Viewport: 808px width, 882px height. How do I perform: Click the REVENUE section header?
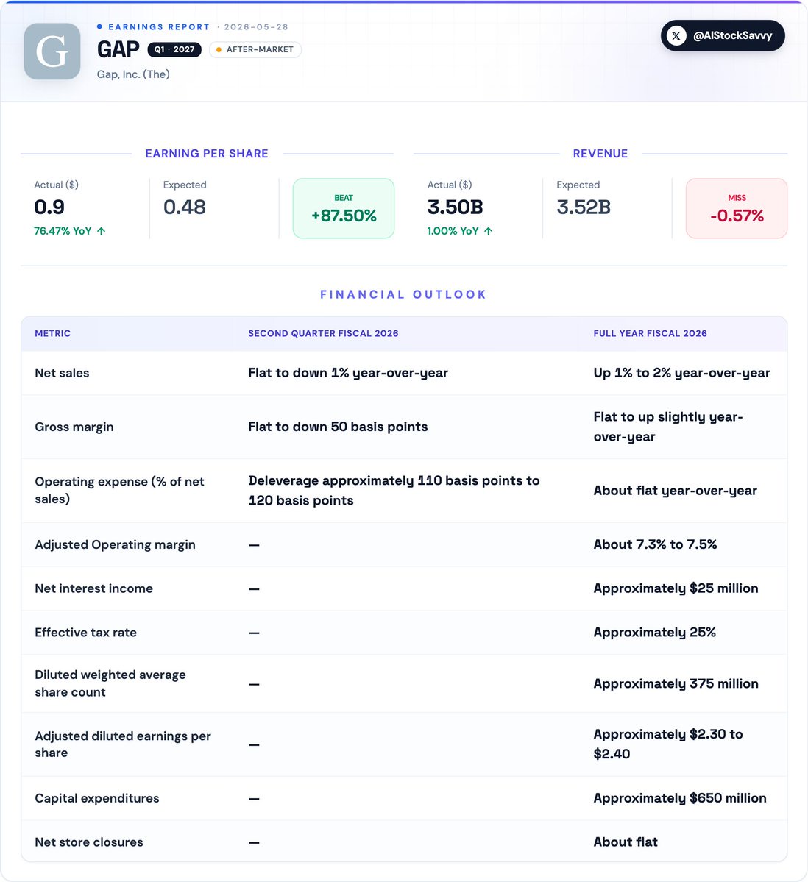600,154
